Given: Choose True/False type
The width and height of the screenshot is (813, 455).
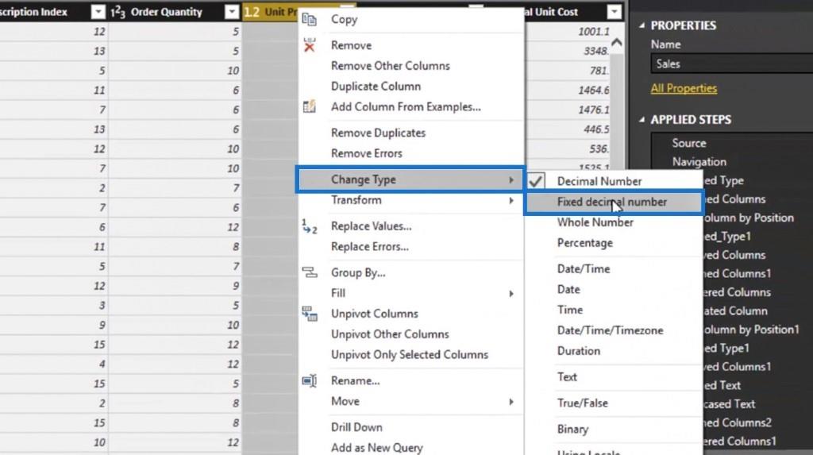Looking at the screenshot, I should [x=582, y=403].
